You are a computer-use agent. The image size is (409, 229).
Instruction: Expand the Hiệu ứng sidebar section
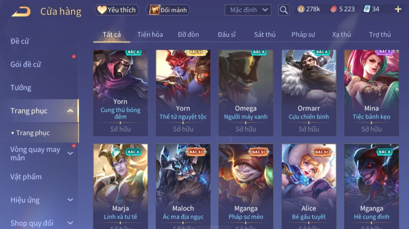coord(70,200)
